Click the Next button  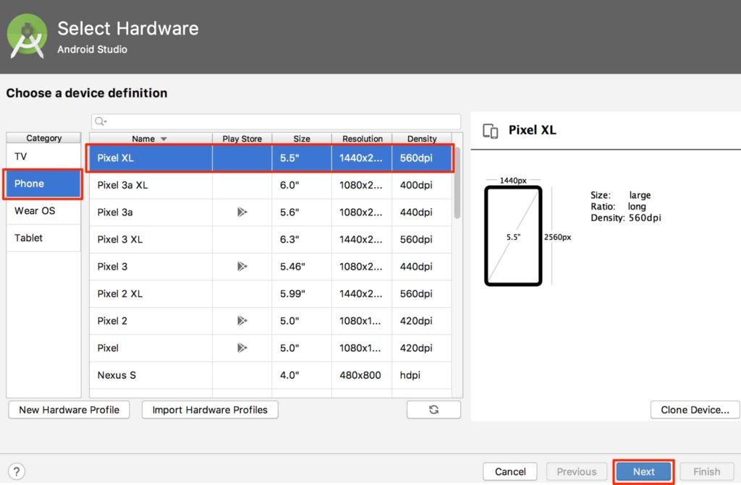[x=643, y=471]
